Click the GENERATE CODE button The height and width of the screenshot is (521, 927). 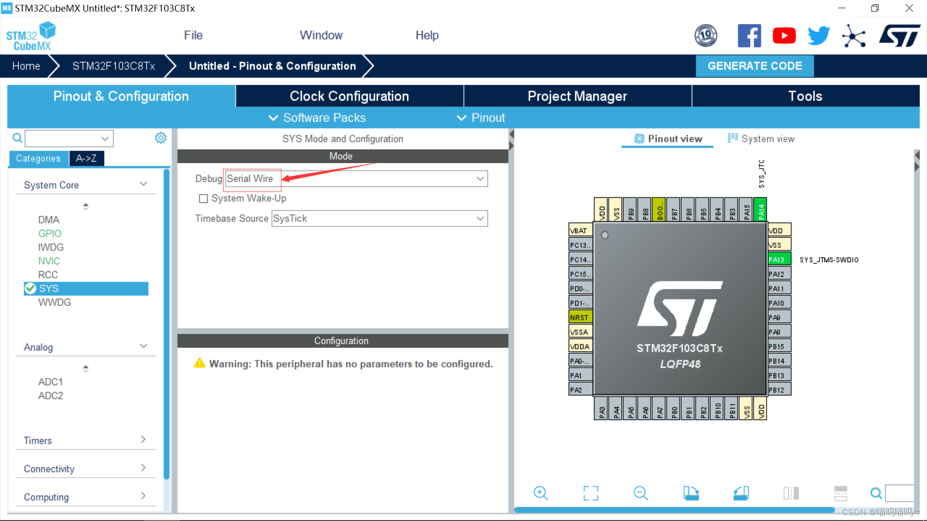pyautogui.click(x=755, y=66)
